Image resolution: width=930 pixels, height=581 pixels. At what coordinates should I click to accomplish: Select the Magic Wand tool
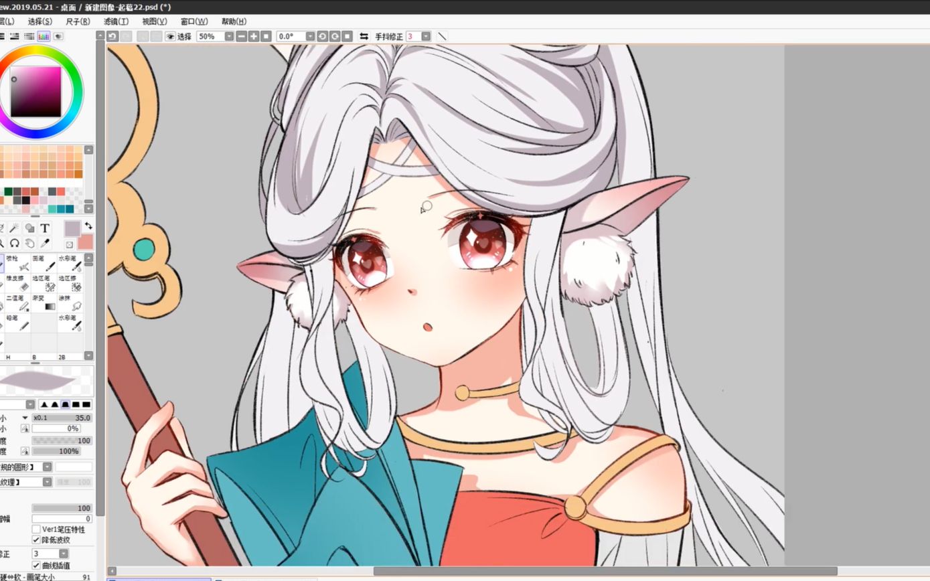(x=14, y=228)
